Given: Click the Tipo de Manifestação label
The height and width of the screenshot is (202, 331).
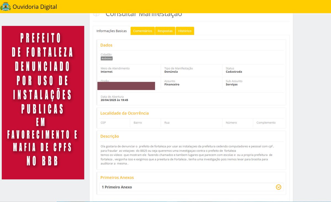Looking at the screenshot, I should coord(178,68).
